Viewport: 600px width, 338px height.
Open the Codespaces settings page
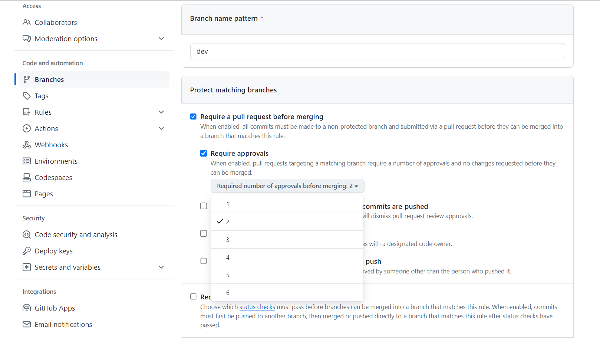pos(53,178)
